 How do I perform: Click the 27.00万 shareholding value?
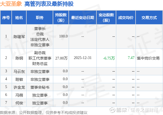(x=61, y=58)
